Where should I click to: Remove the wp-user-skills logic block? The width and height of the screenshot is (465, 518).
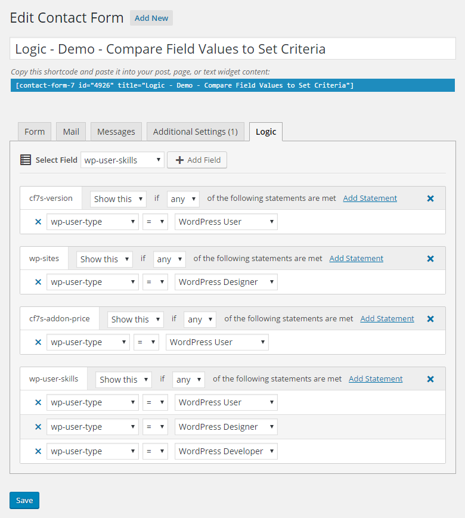pos(430,379)
